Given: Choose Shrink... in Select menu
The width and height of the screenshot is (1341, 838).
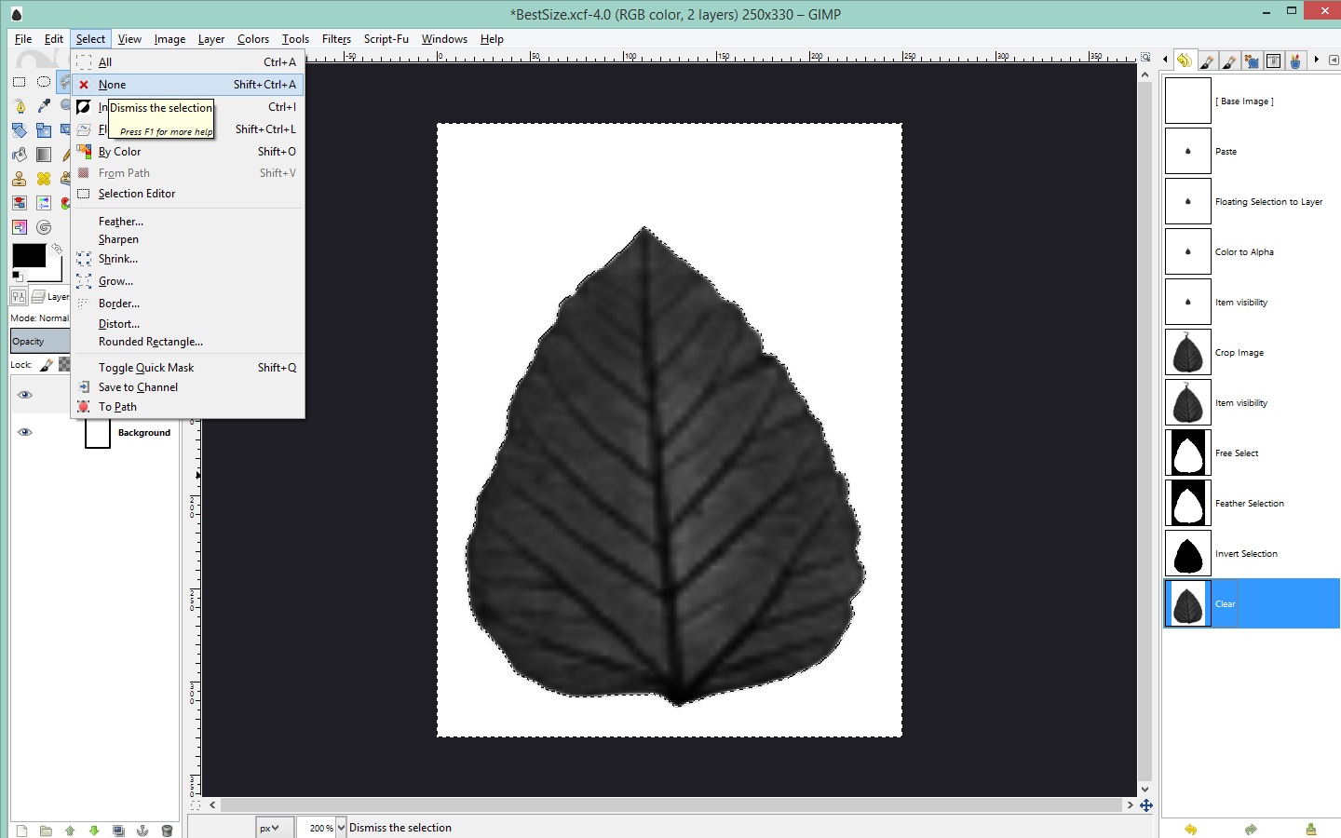Looking at the screenshot, I should coord(187,259).
